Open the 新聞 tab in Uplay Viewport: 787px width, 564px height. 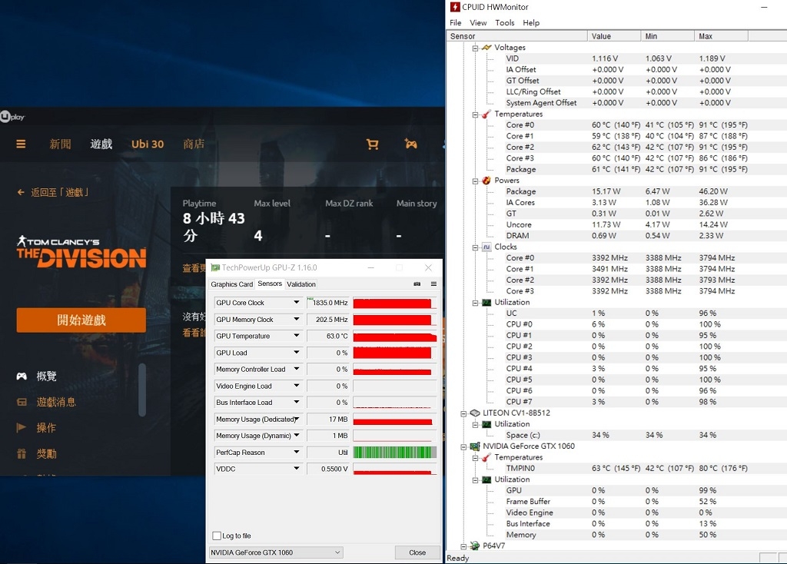(x=60, y=144)
